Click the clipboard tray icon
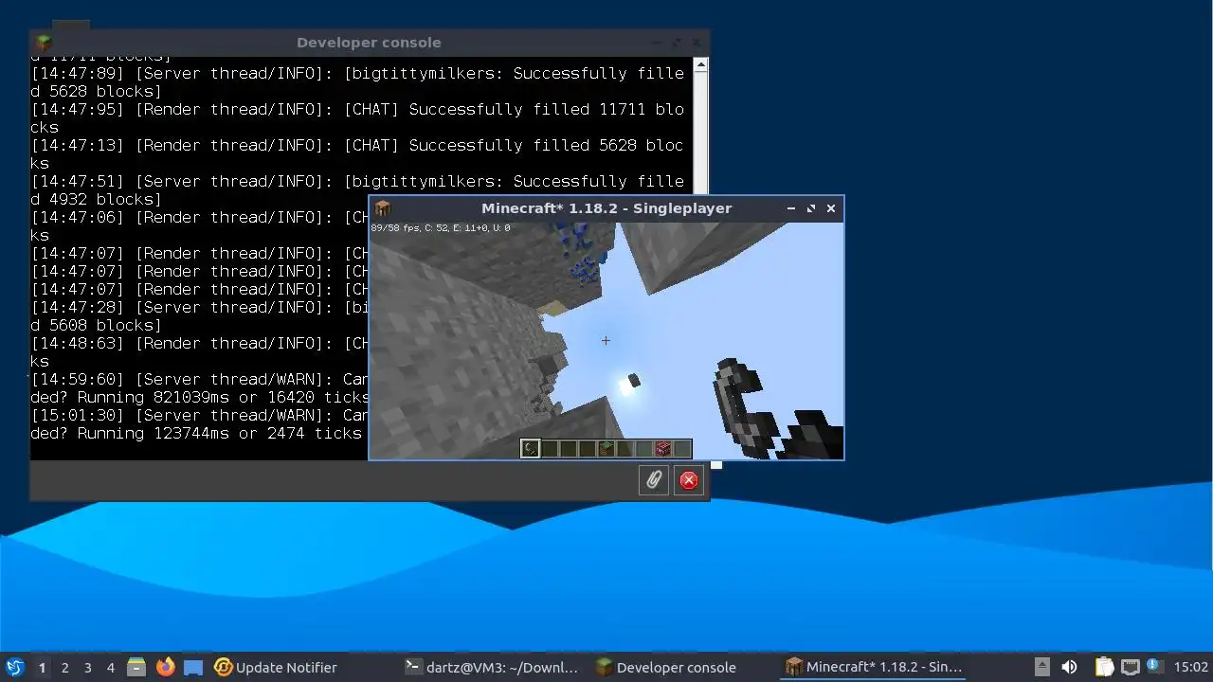This screenshot has height=682, width=1213. click(x=1104, y=667)
